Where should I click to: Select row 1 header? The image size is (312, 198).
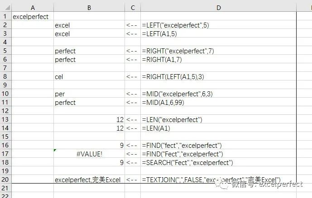[6, 16]
